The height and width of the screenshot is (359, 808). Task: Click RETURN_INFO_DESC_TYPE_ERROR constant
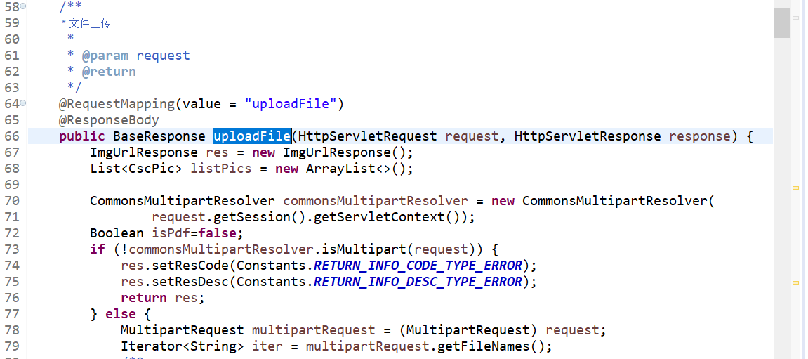pos(418,282)
